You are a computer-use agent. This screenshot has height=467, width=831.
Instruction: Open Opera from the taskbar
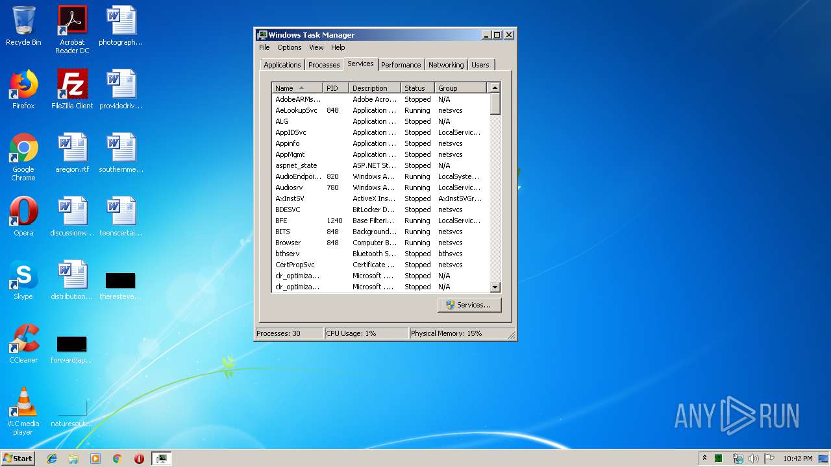click(x=139, y=459)
